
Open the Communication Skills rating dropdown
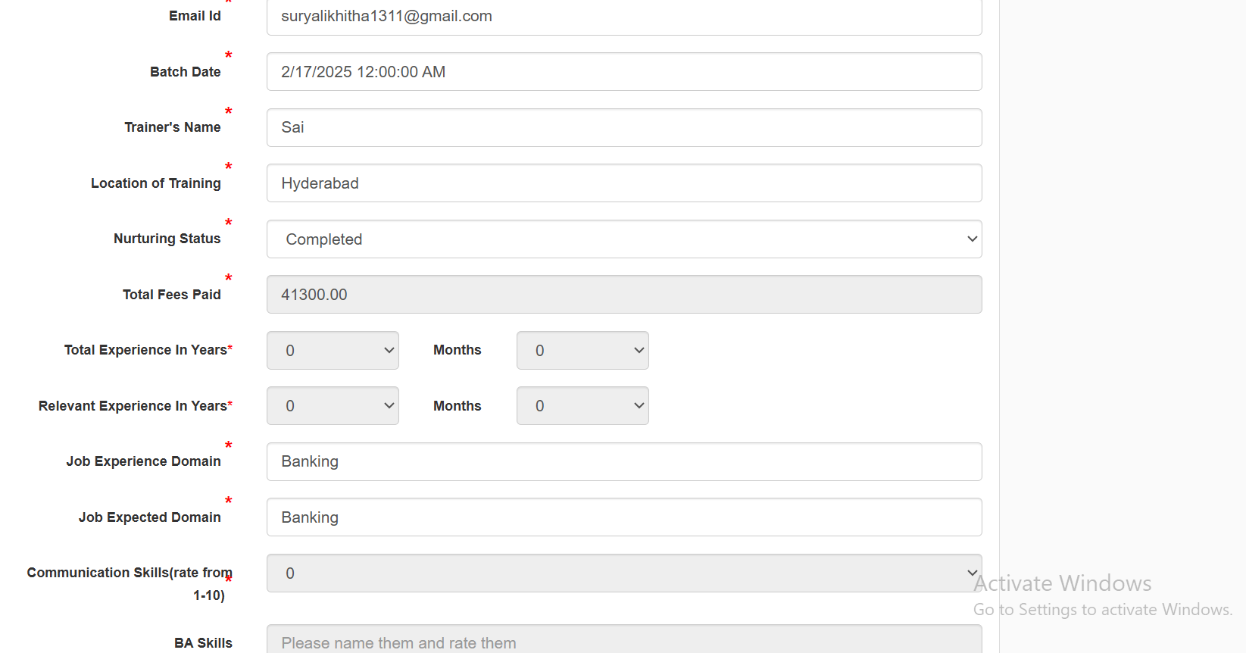coord(623,573)
